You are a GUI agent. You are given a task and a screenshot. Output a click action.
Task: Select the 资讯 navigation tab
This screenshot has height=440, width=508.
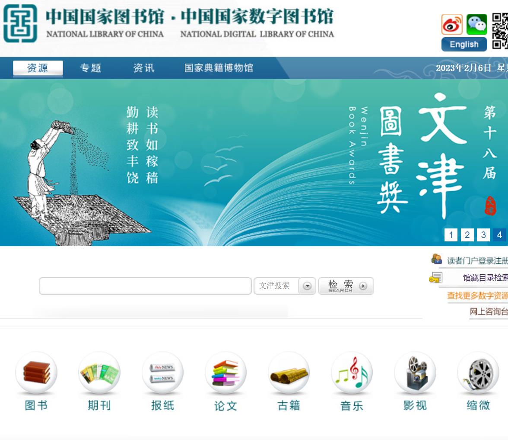click(x=143, y=68)
